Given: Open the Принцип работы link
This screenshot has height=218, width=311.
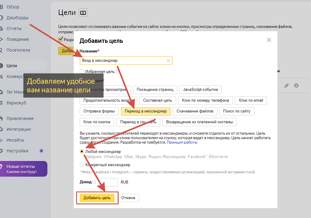Looking at the screenshot, I should click(x=182, y=142).
